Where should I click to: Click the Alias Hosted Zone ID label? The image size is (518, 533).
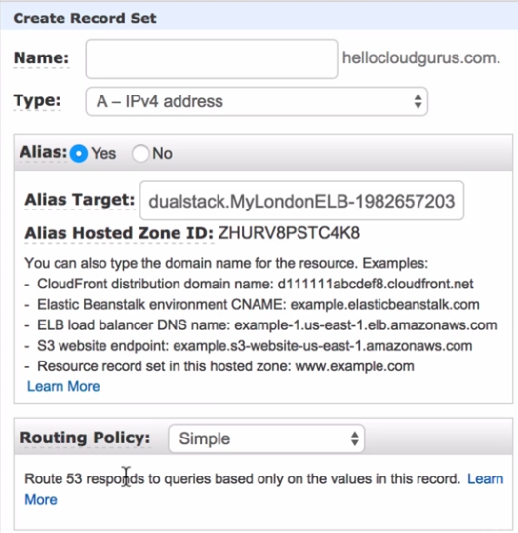click(x=119, y=233)
